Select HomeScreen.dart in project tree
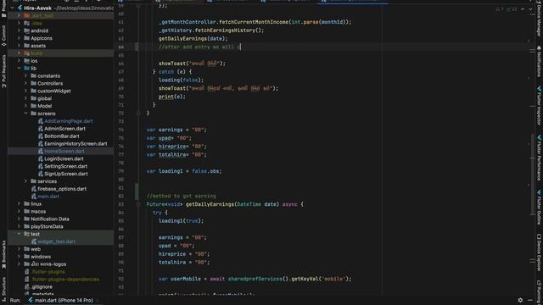The height and width of the screenshot is (305, 543). 64,151
